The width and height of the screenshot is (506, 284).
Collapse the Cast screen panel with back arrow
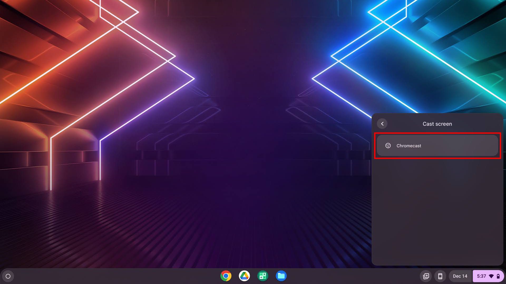tap(382, 123)
